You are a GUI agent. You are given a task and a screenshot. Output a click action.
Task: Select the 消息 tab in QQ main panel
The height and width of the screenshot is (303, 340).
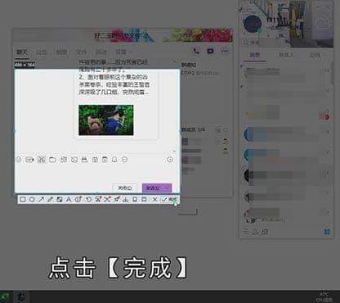click(x=255, y=55)
